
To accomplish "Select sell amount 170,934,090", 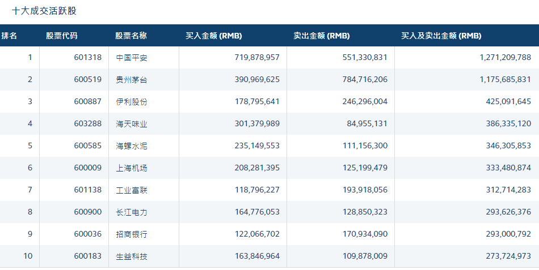I will tap(365, 234).
